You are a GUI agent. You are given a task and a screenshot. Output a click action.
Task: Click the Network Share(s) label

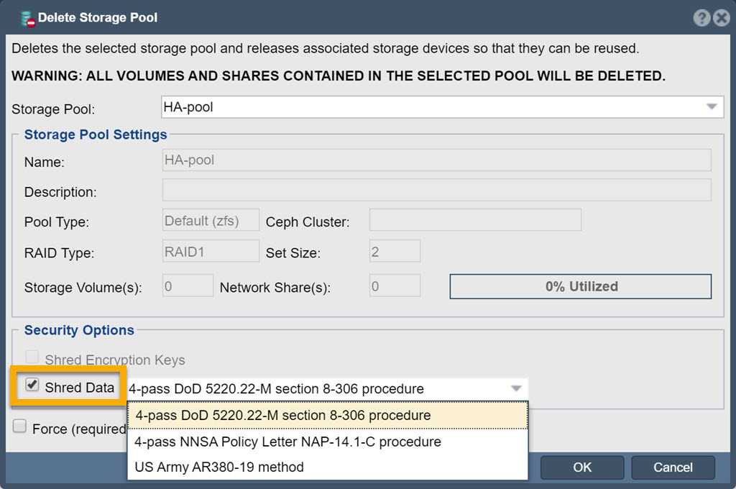[275, 288]
